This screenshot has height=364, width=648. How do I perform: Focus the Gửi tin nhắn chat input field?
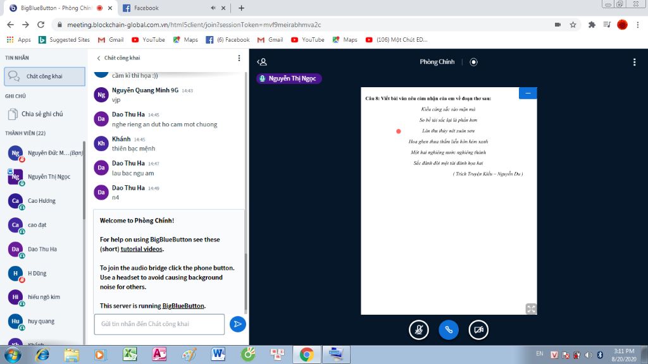click(x=159, y=324)
